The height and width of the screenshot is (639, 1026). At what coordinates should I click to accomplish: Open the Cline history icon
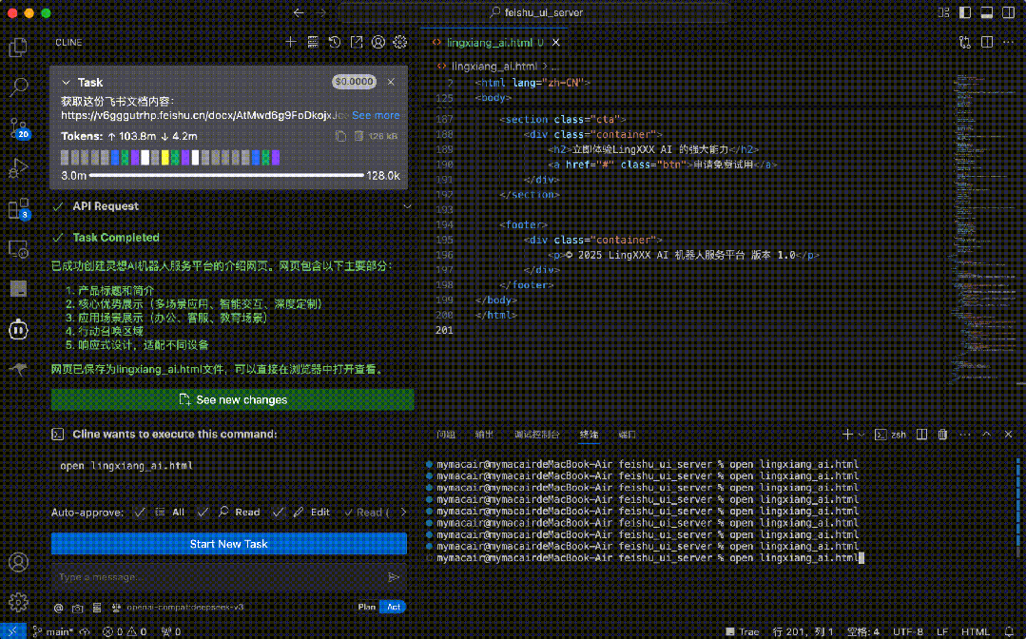335,42
